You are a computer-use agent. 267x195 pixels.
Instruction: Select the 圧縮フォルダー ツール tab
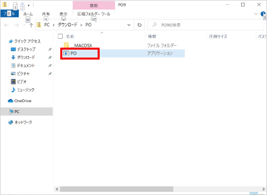[94, 14]
